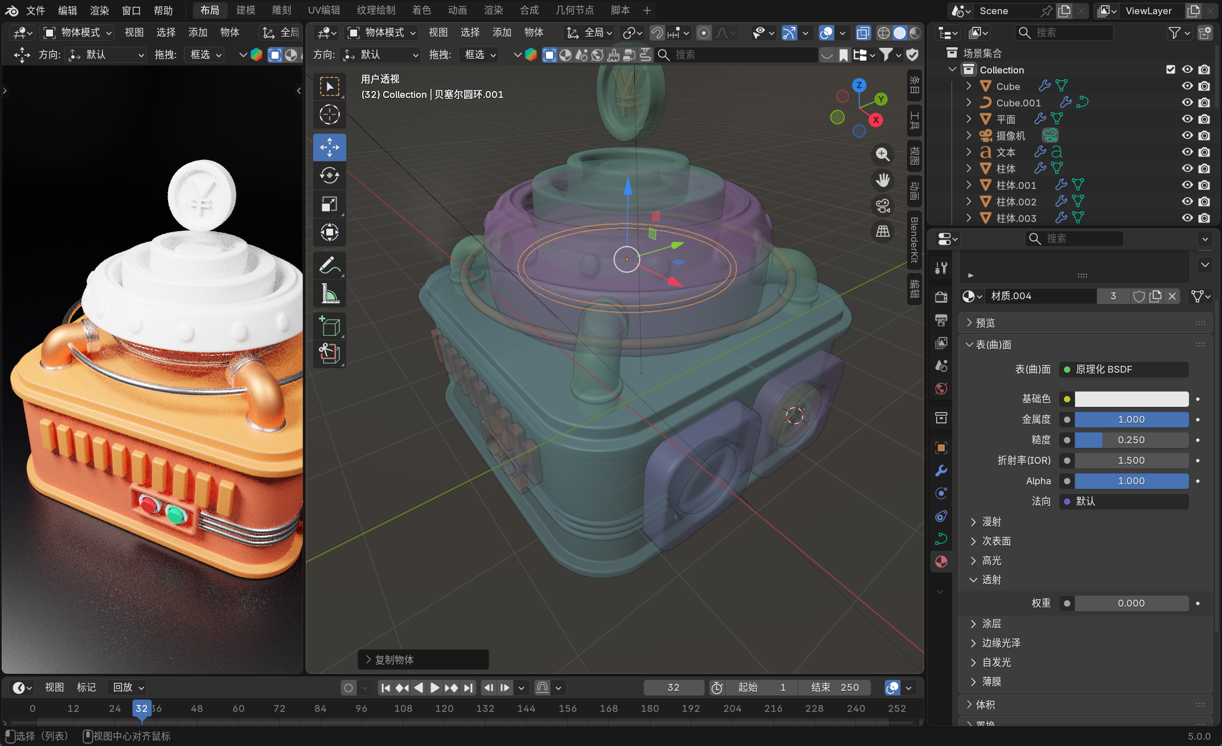Select the Measure tool
Image resolution: width=1222 pixels, height=746 pixels.
click(329, 294)
